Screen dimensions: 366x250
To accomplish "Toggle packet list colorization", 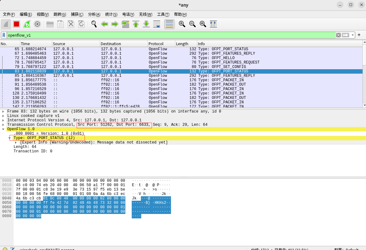I will [x=169, y=24].
